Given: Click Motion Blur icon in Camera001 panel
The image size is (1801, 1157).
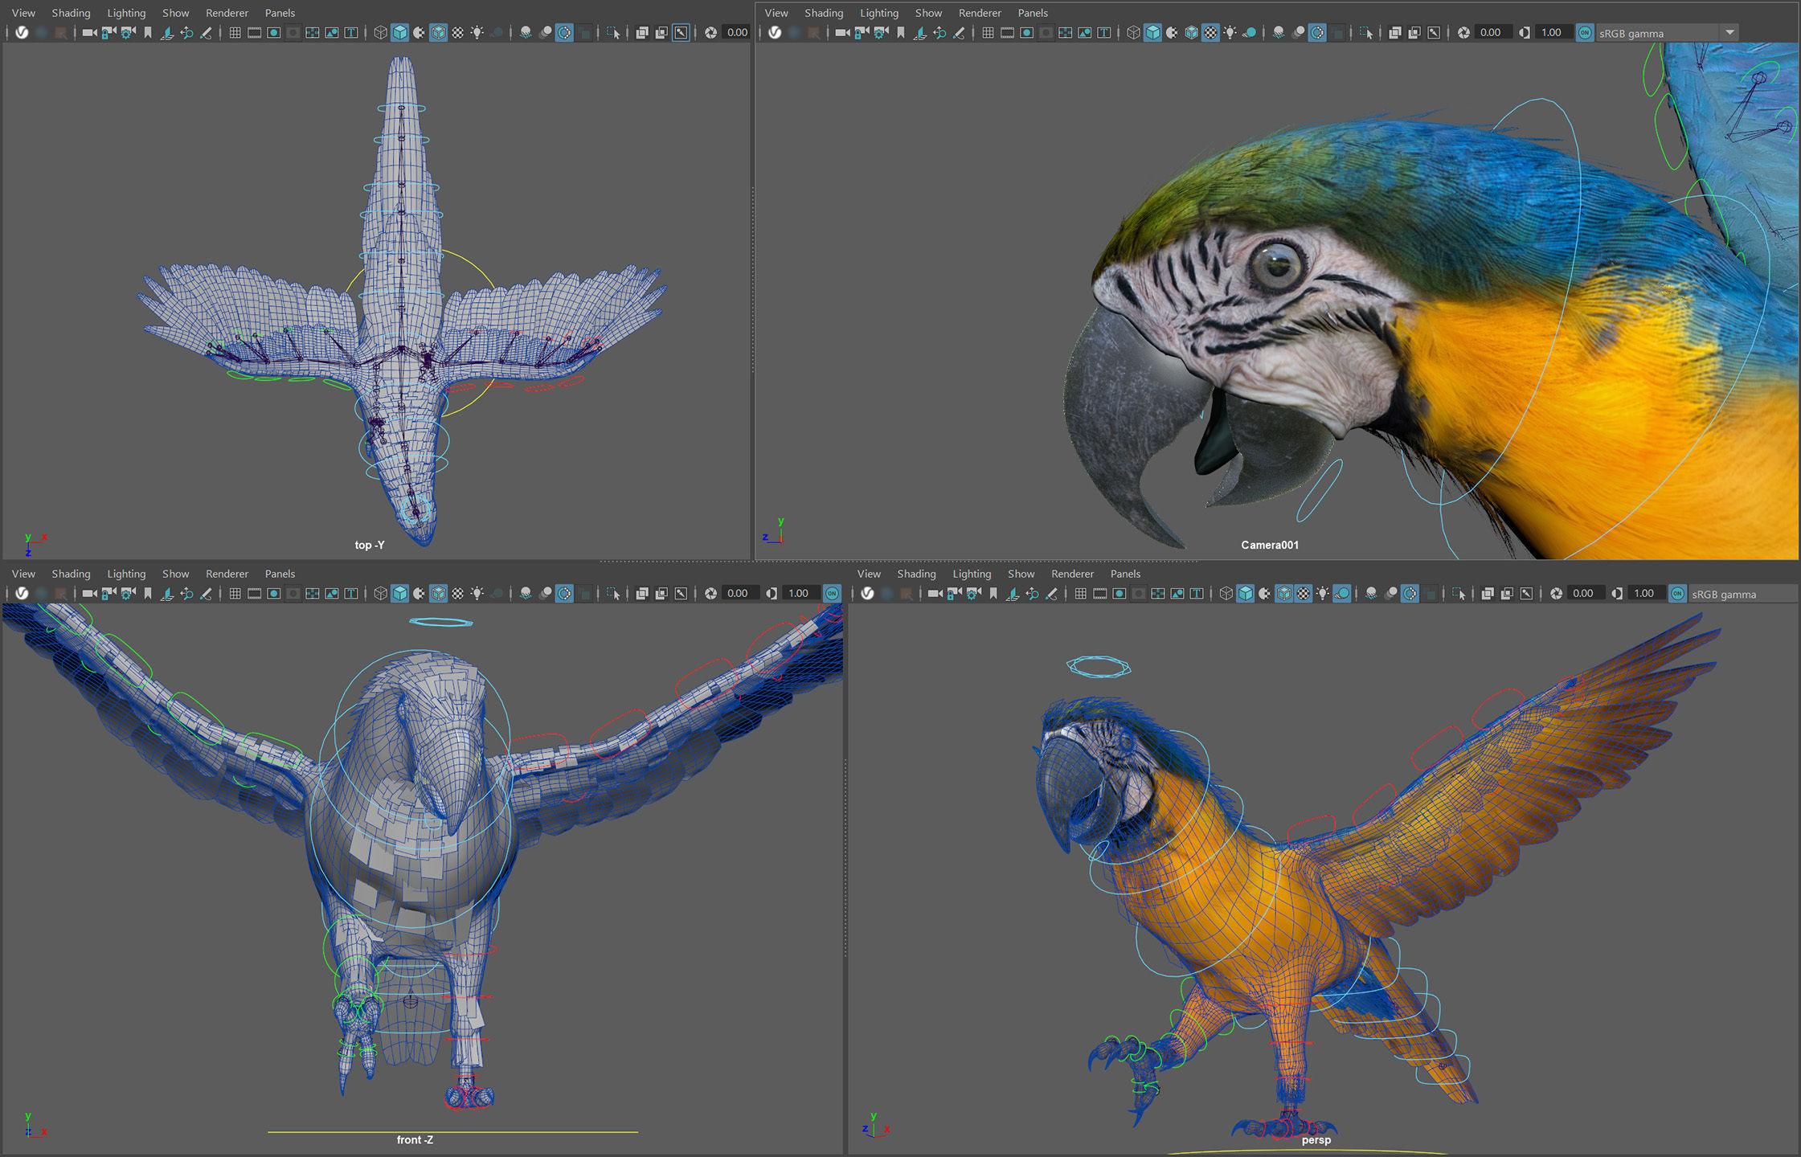Looking at the screenshot, I should point(1298,33).
